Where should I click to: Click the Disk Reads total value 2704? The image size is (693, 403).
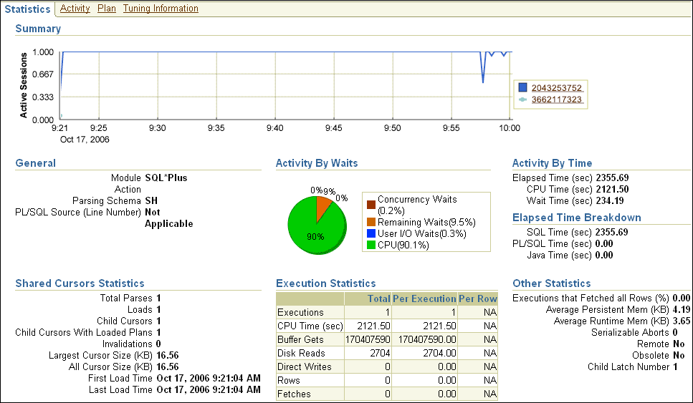coord(378,353)
